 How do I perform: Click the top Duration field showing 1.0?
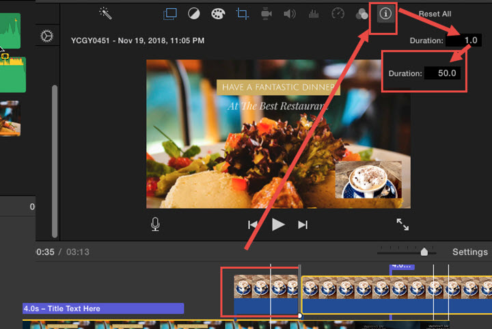[x=464, y=40]
